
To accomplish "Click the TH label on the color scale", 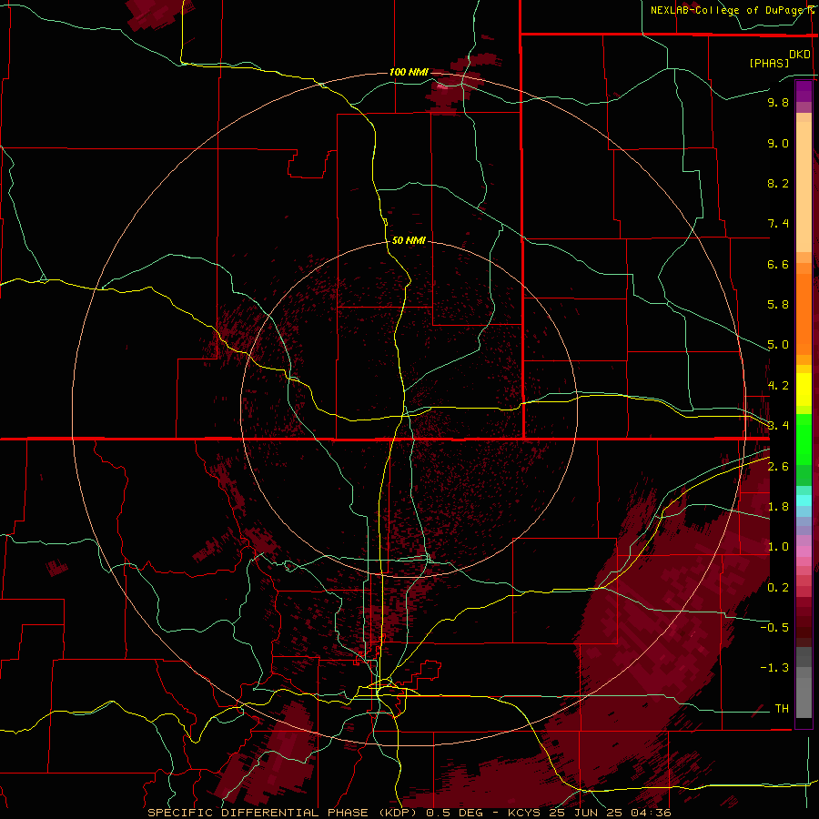I will [782, 709].
